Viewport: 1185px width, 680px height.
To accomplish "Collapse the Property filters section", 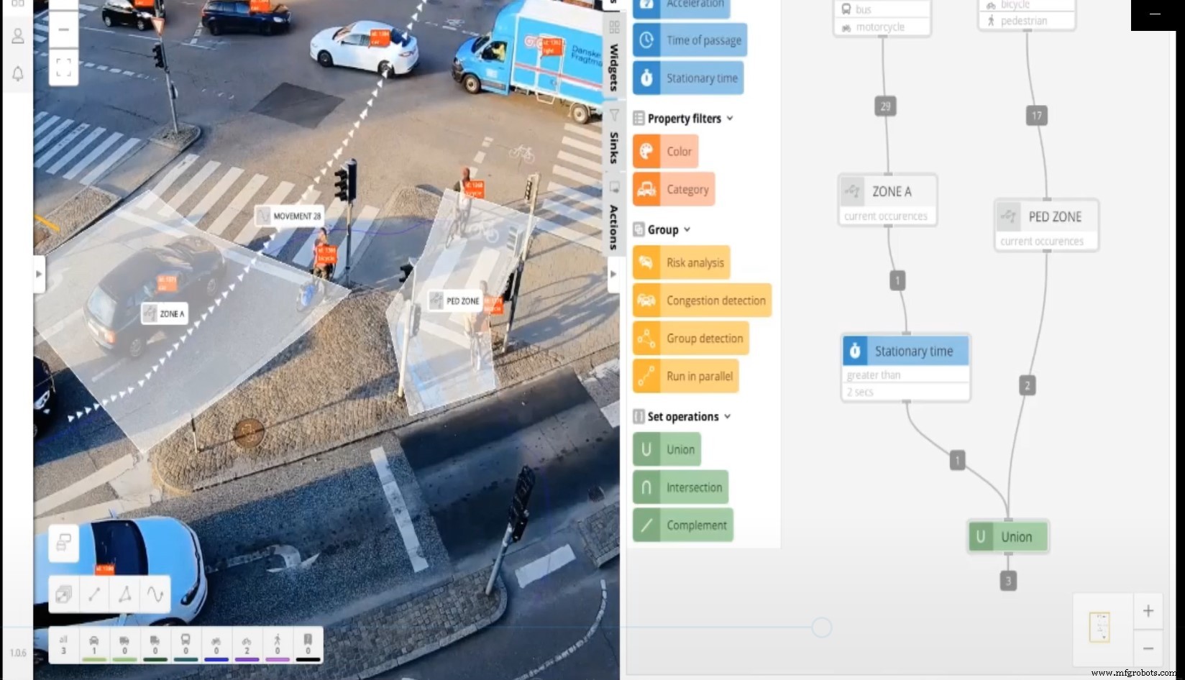I will [731, 119].
